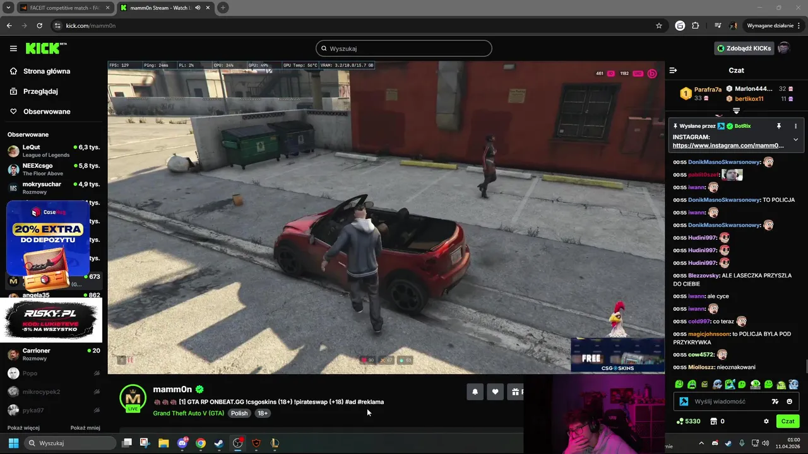This screenshot has height=454, width=808.
Task: Open pinned message three-dot options
Action: pos(795,126)
